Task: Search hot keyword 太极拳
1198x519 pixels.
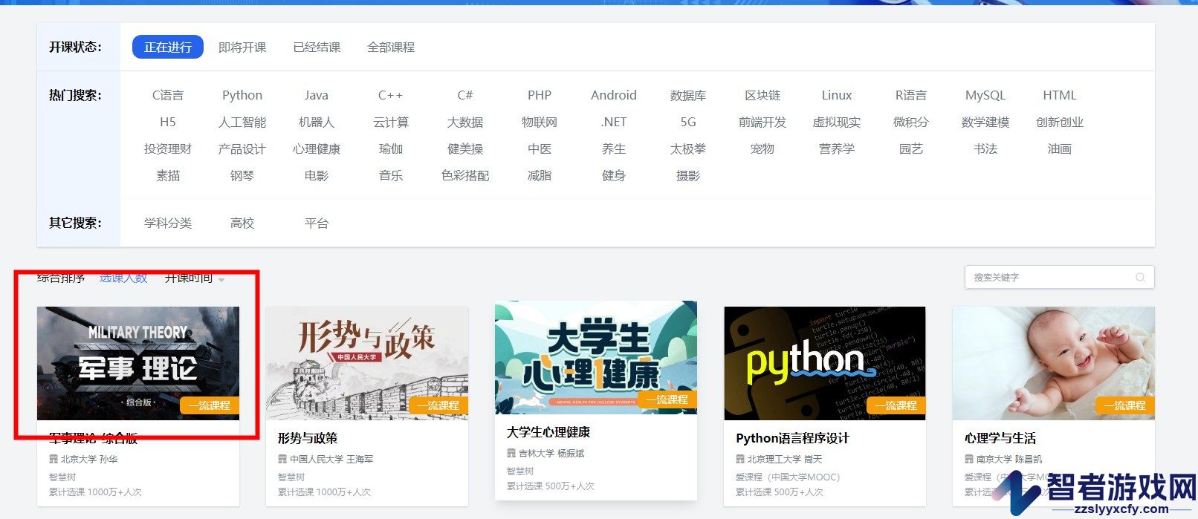Action: pos(688,148)
